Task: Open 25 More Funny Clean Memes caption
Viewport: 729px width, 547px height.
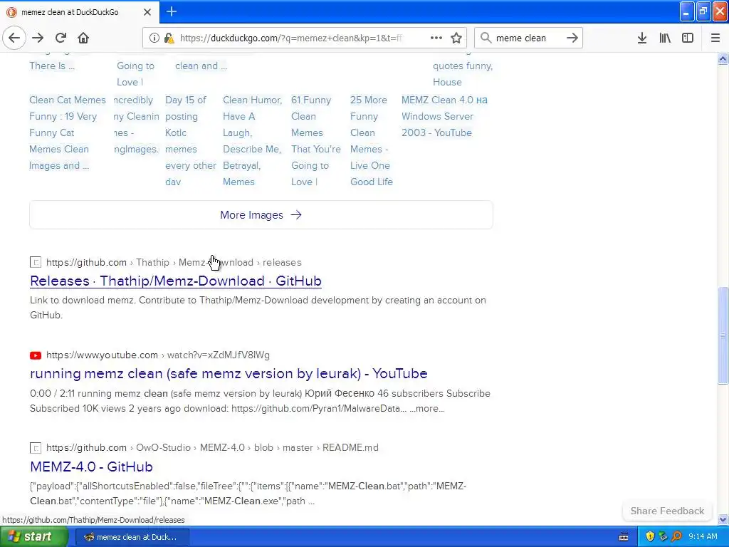Action: click(x=372, y=141)
